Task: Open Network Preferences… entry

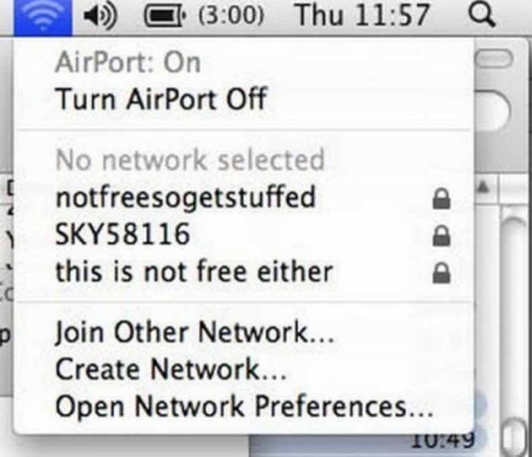Action: [243, 406]
